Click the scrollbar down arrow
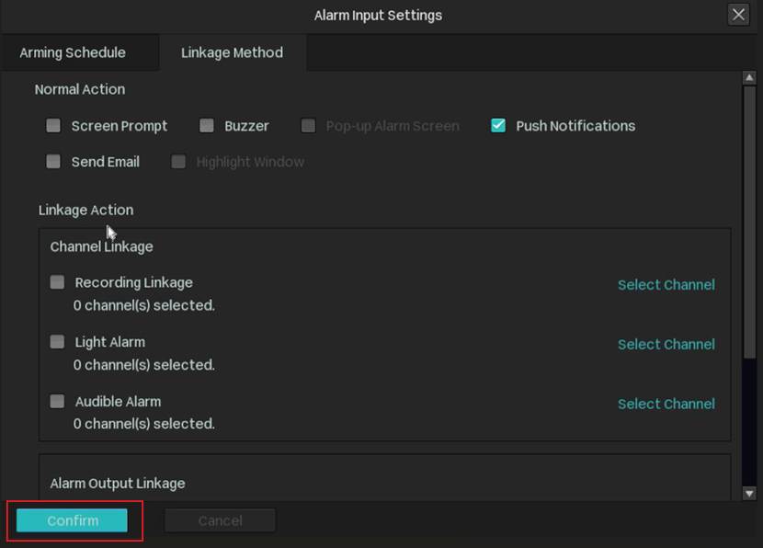The height and width of the screenshot is (548, 763). [749, 493]
